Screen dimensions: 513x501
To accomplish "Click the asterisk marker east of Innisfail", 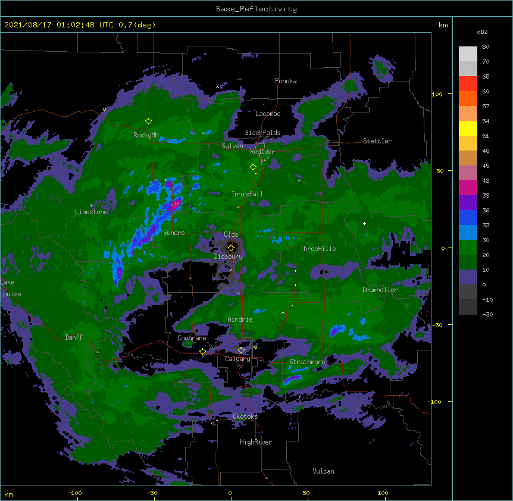I will 299,180.
